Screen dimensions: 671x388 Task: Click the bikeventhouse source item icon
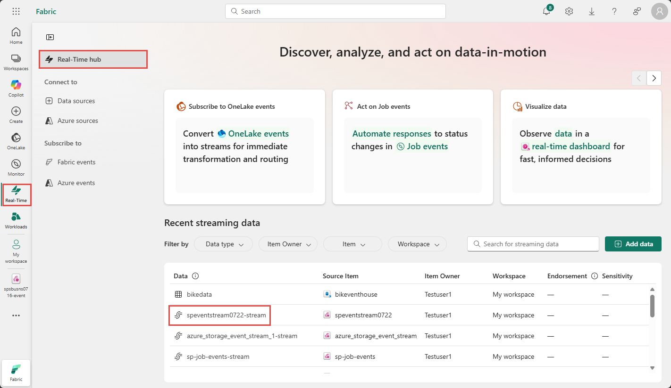(327, 294)
